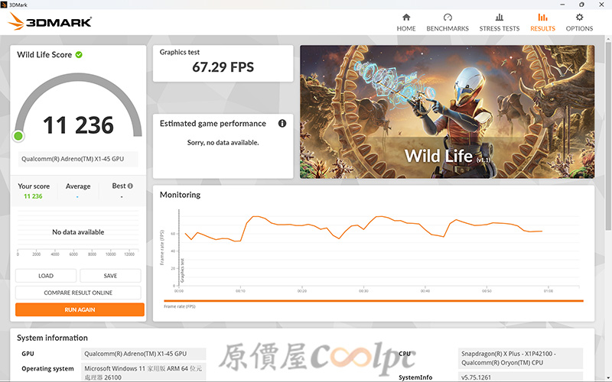
Task: Click the orange frame rate timeline bar
Action: pos(373,301)
